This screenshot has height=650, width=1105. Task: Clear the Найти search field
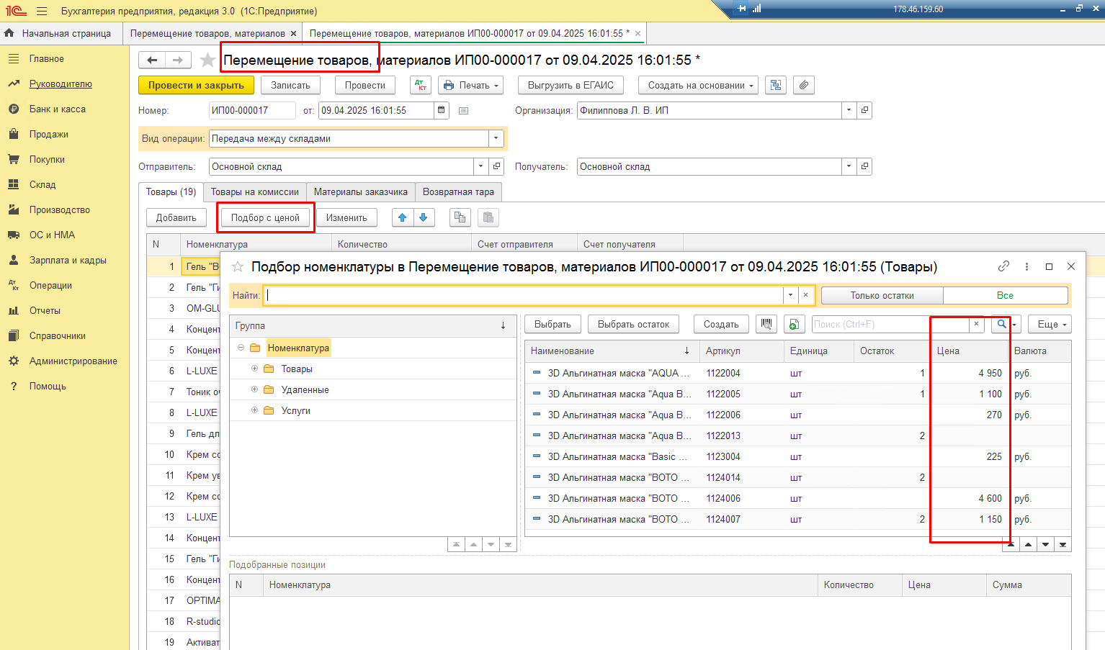pos(805,295)
